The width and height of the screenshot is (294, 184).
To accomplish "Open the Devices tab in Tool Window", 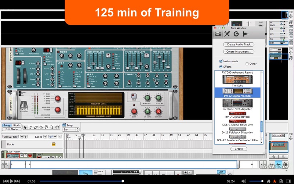I will [x=218, y=34].
